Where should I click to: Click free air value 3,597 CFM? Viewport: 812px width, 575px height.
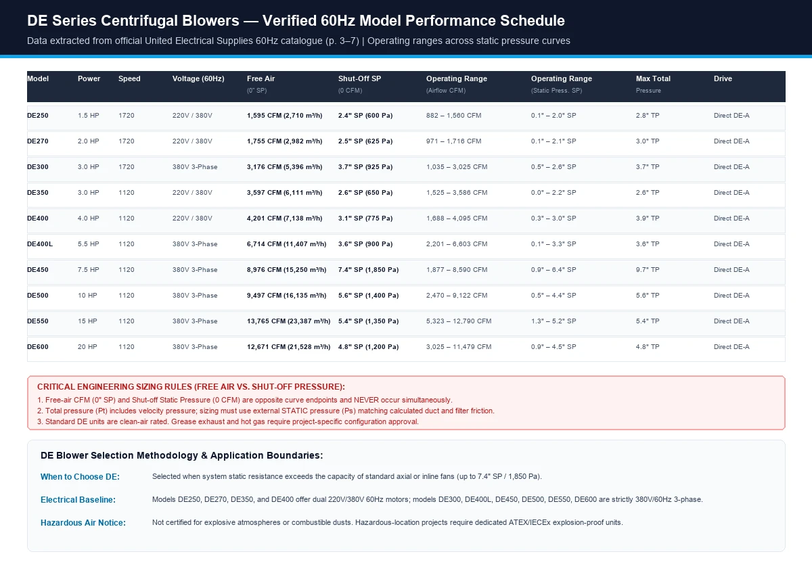[x=284, y=193]
